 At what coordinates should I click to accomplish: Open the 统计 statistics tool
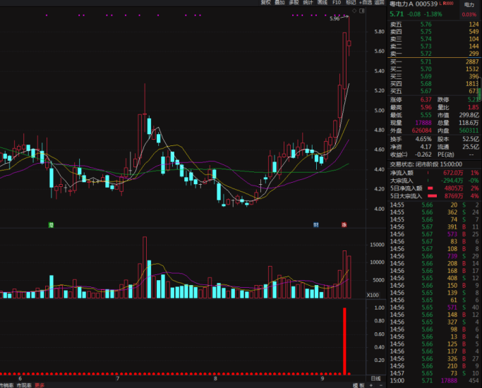point(308,3)
